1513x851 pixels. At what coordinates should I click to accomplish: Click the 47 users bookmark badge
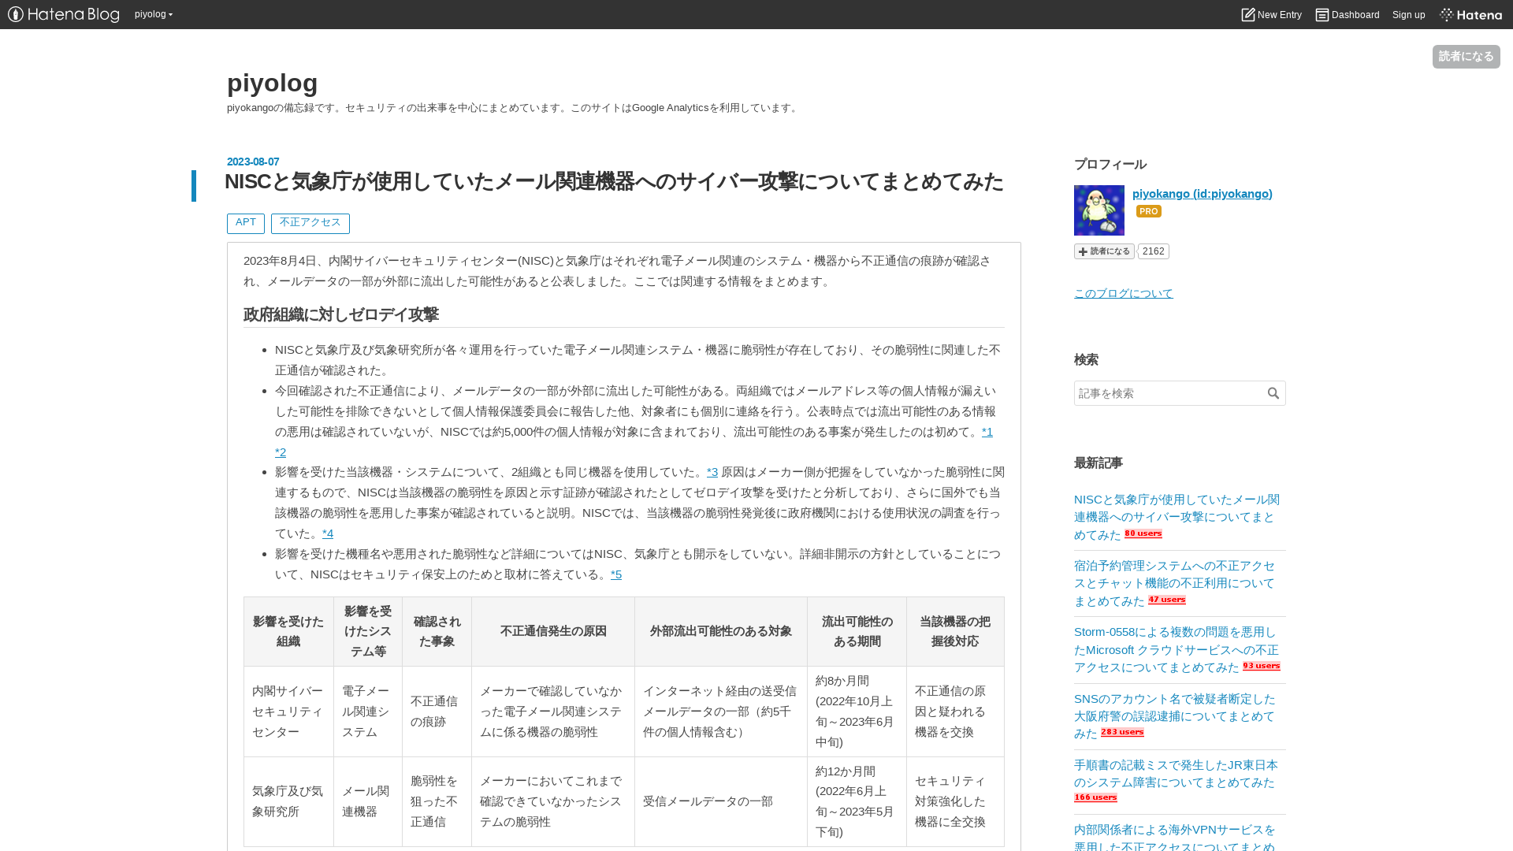[1167, 600]
